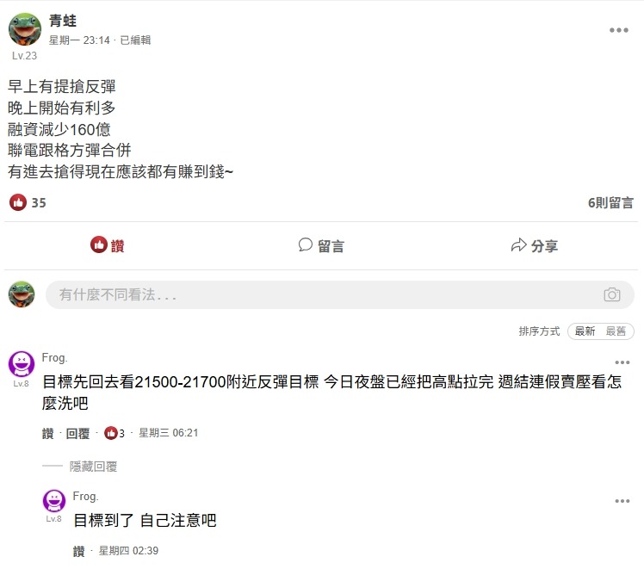The height and width of the screenshot is (569, 644).
Task: Click the thumbs-up count on Frog.'s comment
Action: [115, 433]
